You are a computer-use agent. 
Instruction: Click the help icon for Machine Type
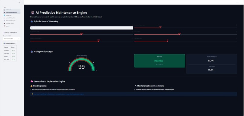[x=132, y=25]
